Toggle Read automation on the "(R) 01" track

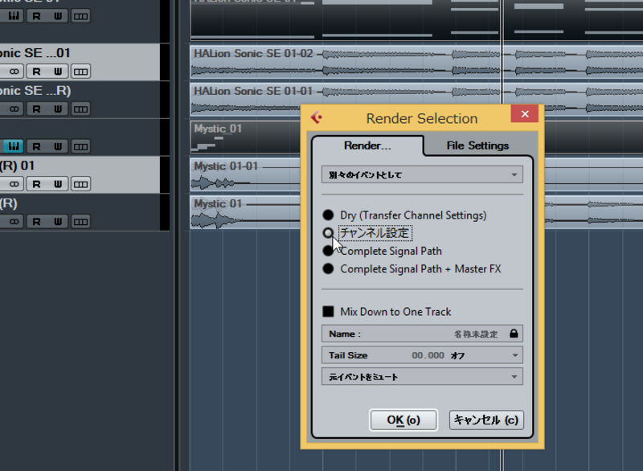36,184
